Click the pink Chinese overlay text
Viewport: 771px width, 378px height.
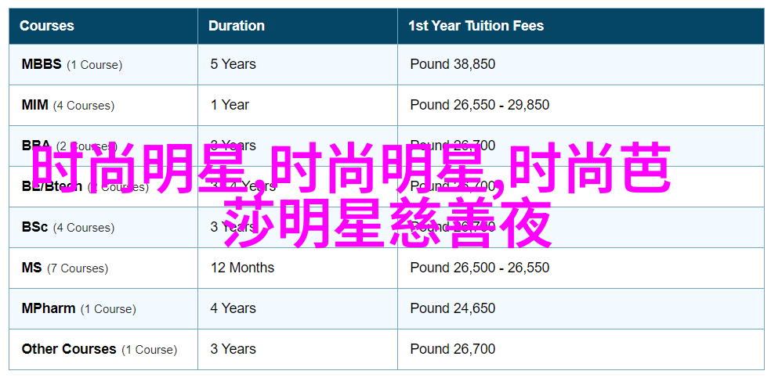pyautogui.click(x=352, y=196)
